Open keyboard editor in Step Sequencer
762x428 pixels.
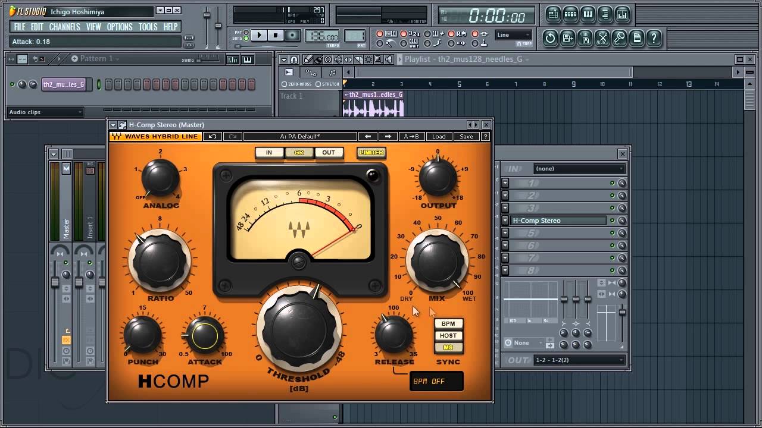[x=248, y=59]
